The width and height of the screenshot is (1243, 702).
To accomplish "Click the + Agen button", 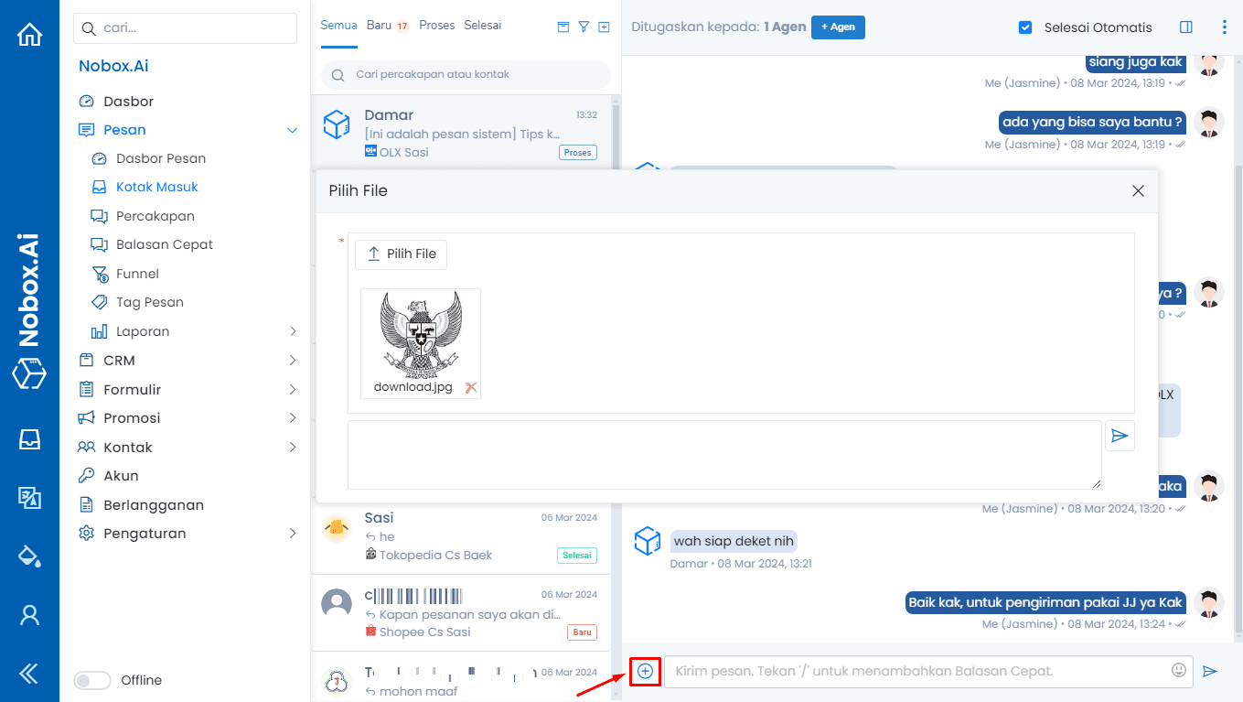I will click(837, 27).
